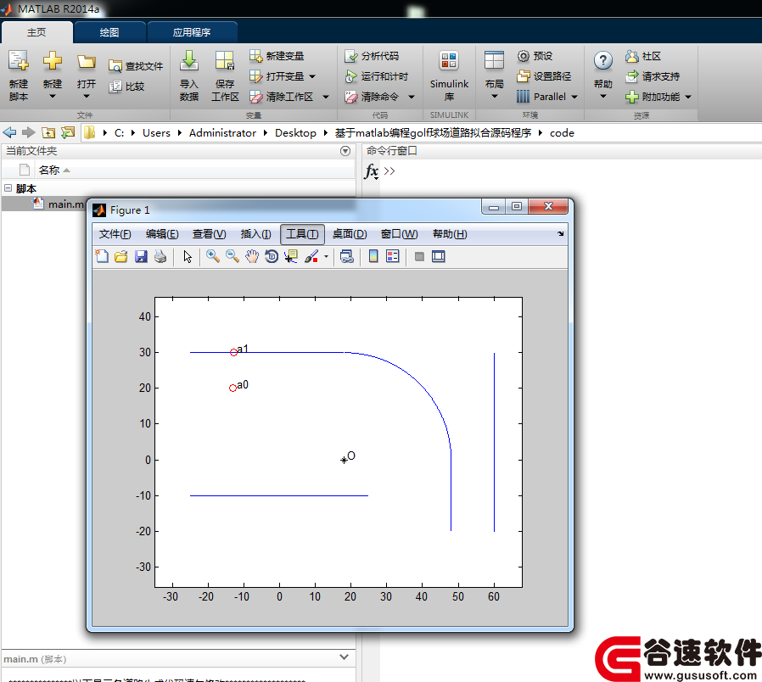
Task: Open the Help (帮助) dropdown
Action: (603, 97)
